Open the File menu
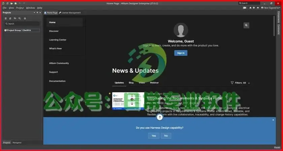 [4, 8]
